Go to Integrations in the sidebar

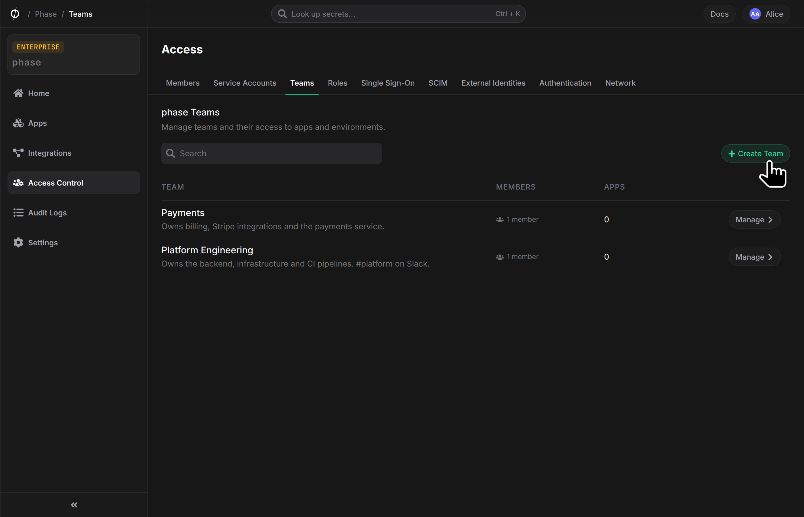click(74, 153)
